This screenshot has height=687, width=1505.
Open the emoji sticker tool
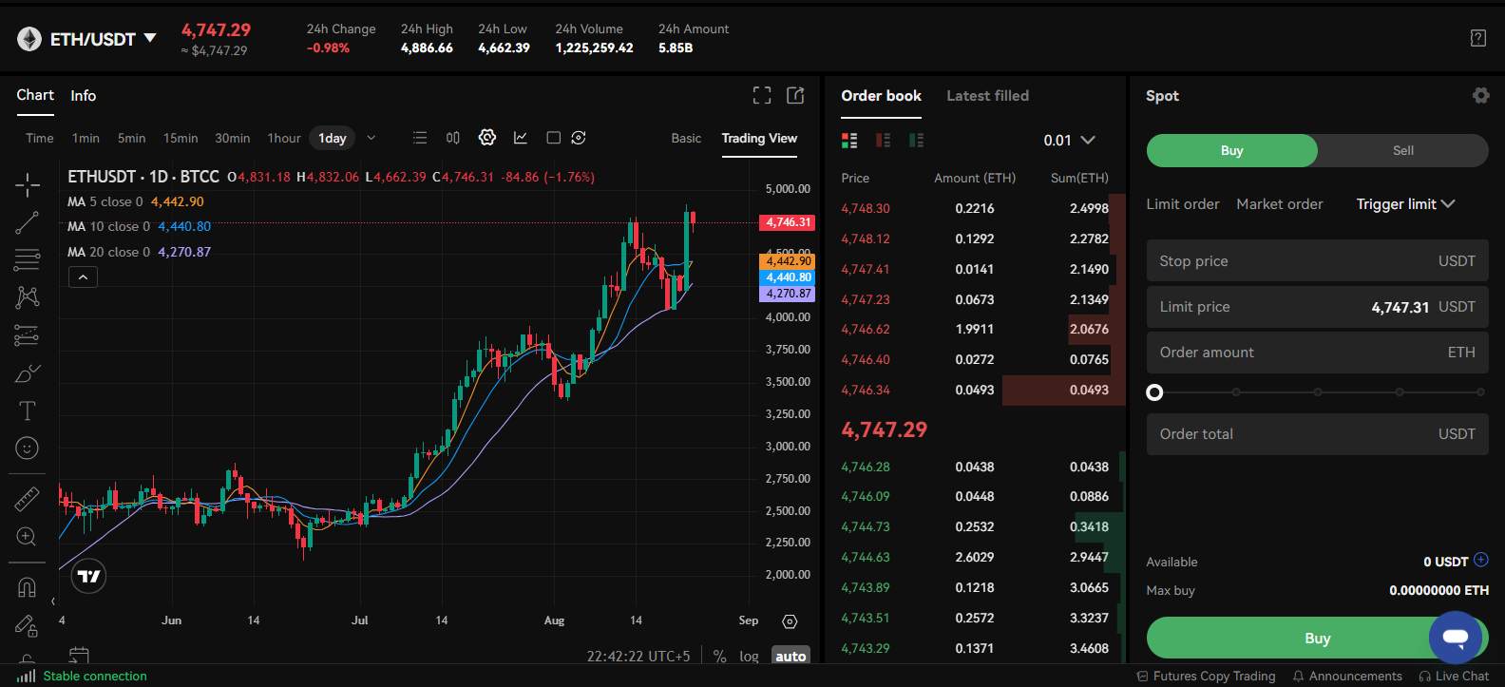pos(27,448)
